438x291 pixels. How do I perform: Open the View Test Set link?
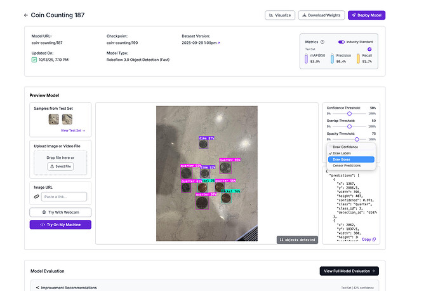pos(72,130)
